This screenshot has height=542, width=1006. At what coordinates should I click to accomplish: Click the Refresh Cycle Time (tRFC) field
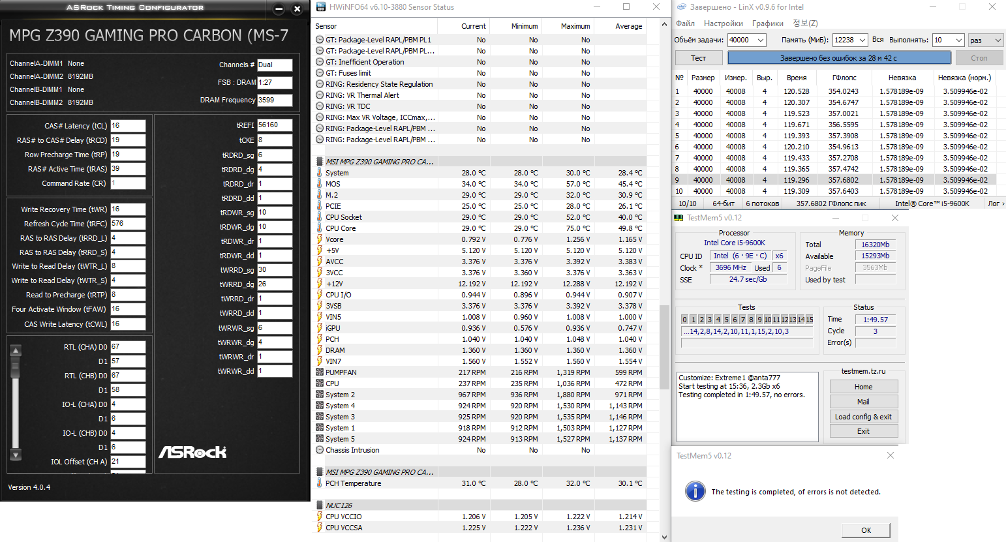[x=128, y=223]
